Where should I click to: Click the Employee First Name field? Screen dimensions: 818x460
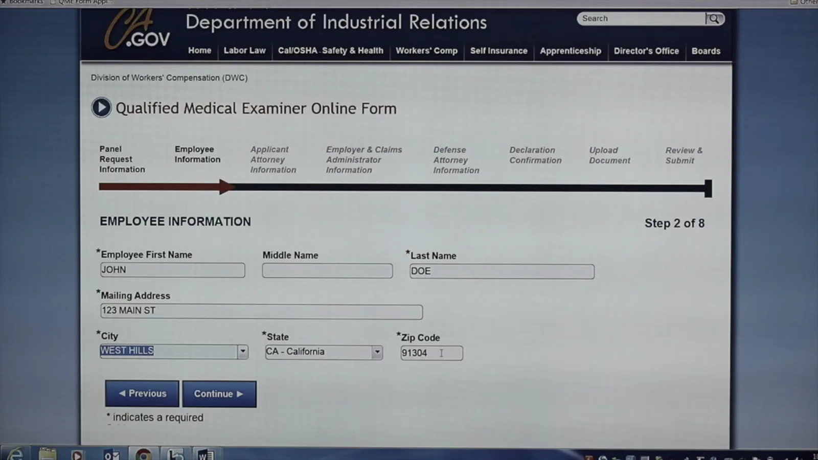click(173, 270)
